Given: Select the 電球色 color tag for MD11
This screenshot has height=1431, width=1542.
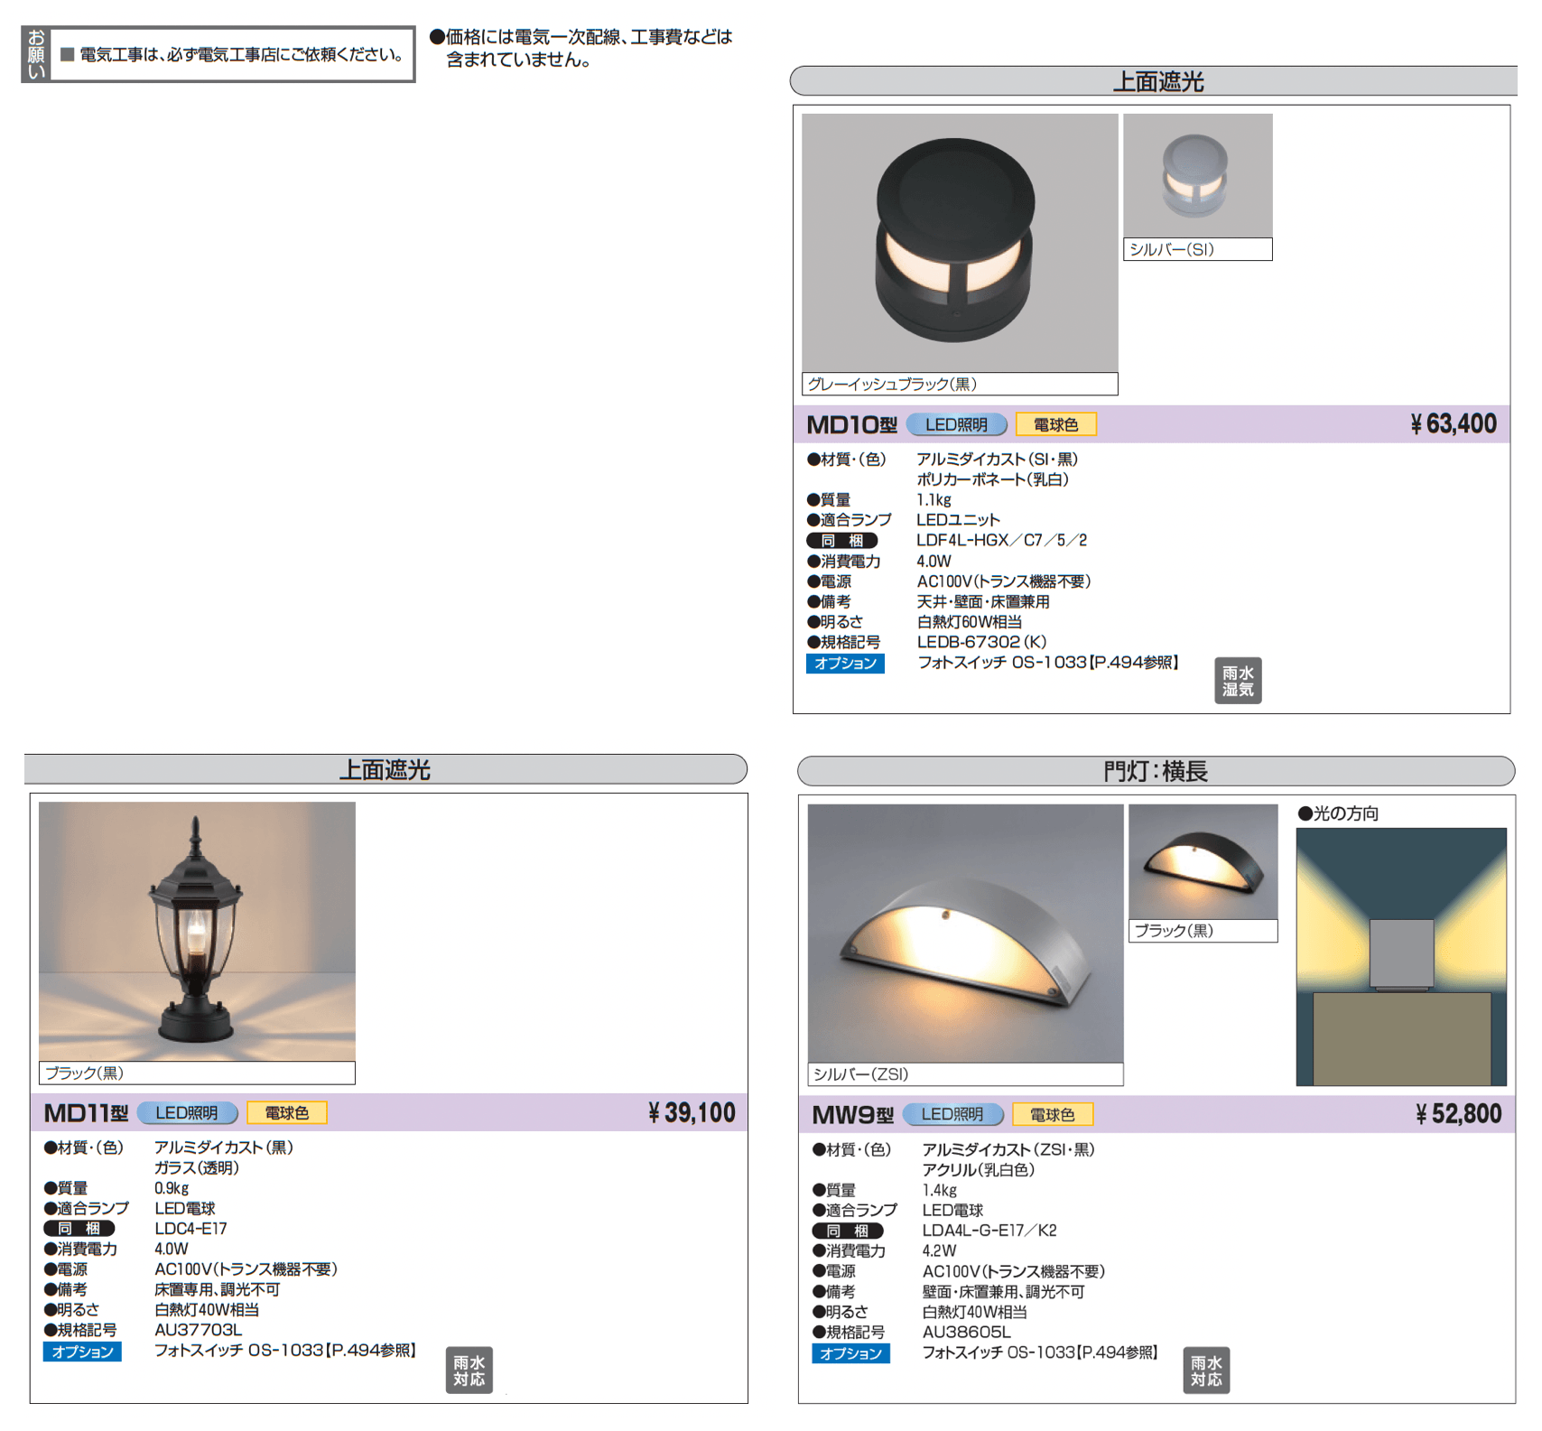Looking at the screenshot, I should [286, 1113].
